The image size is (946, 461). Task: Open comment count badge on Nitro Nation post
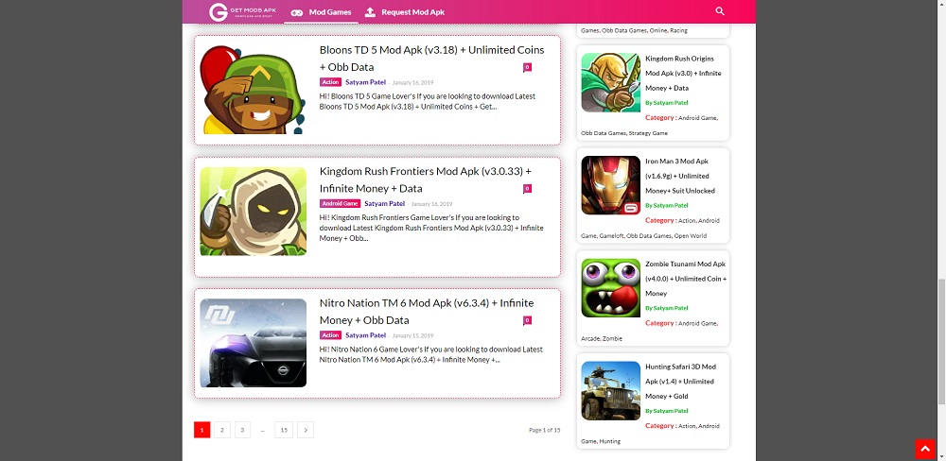pyautogui.click(x=527, y=320)
